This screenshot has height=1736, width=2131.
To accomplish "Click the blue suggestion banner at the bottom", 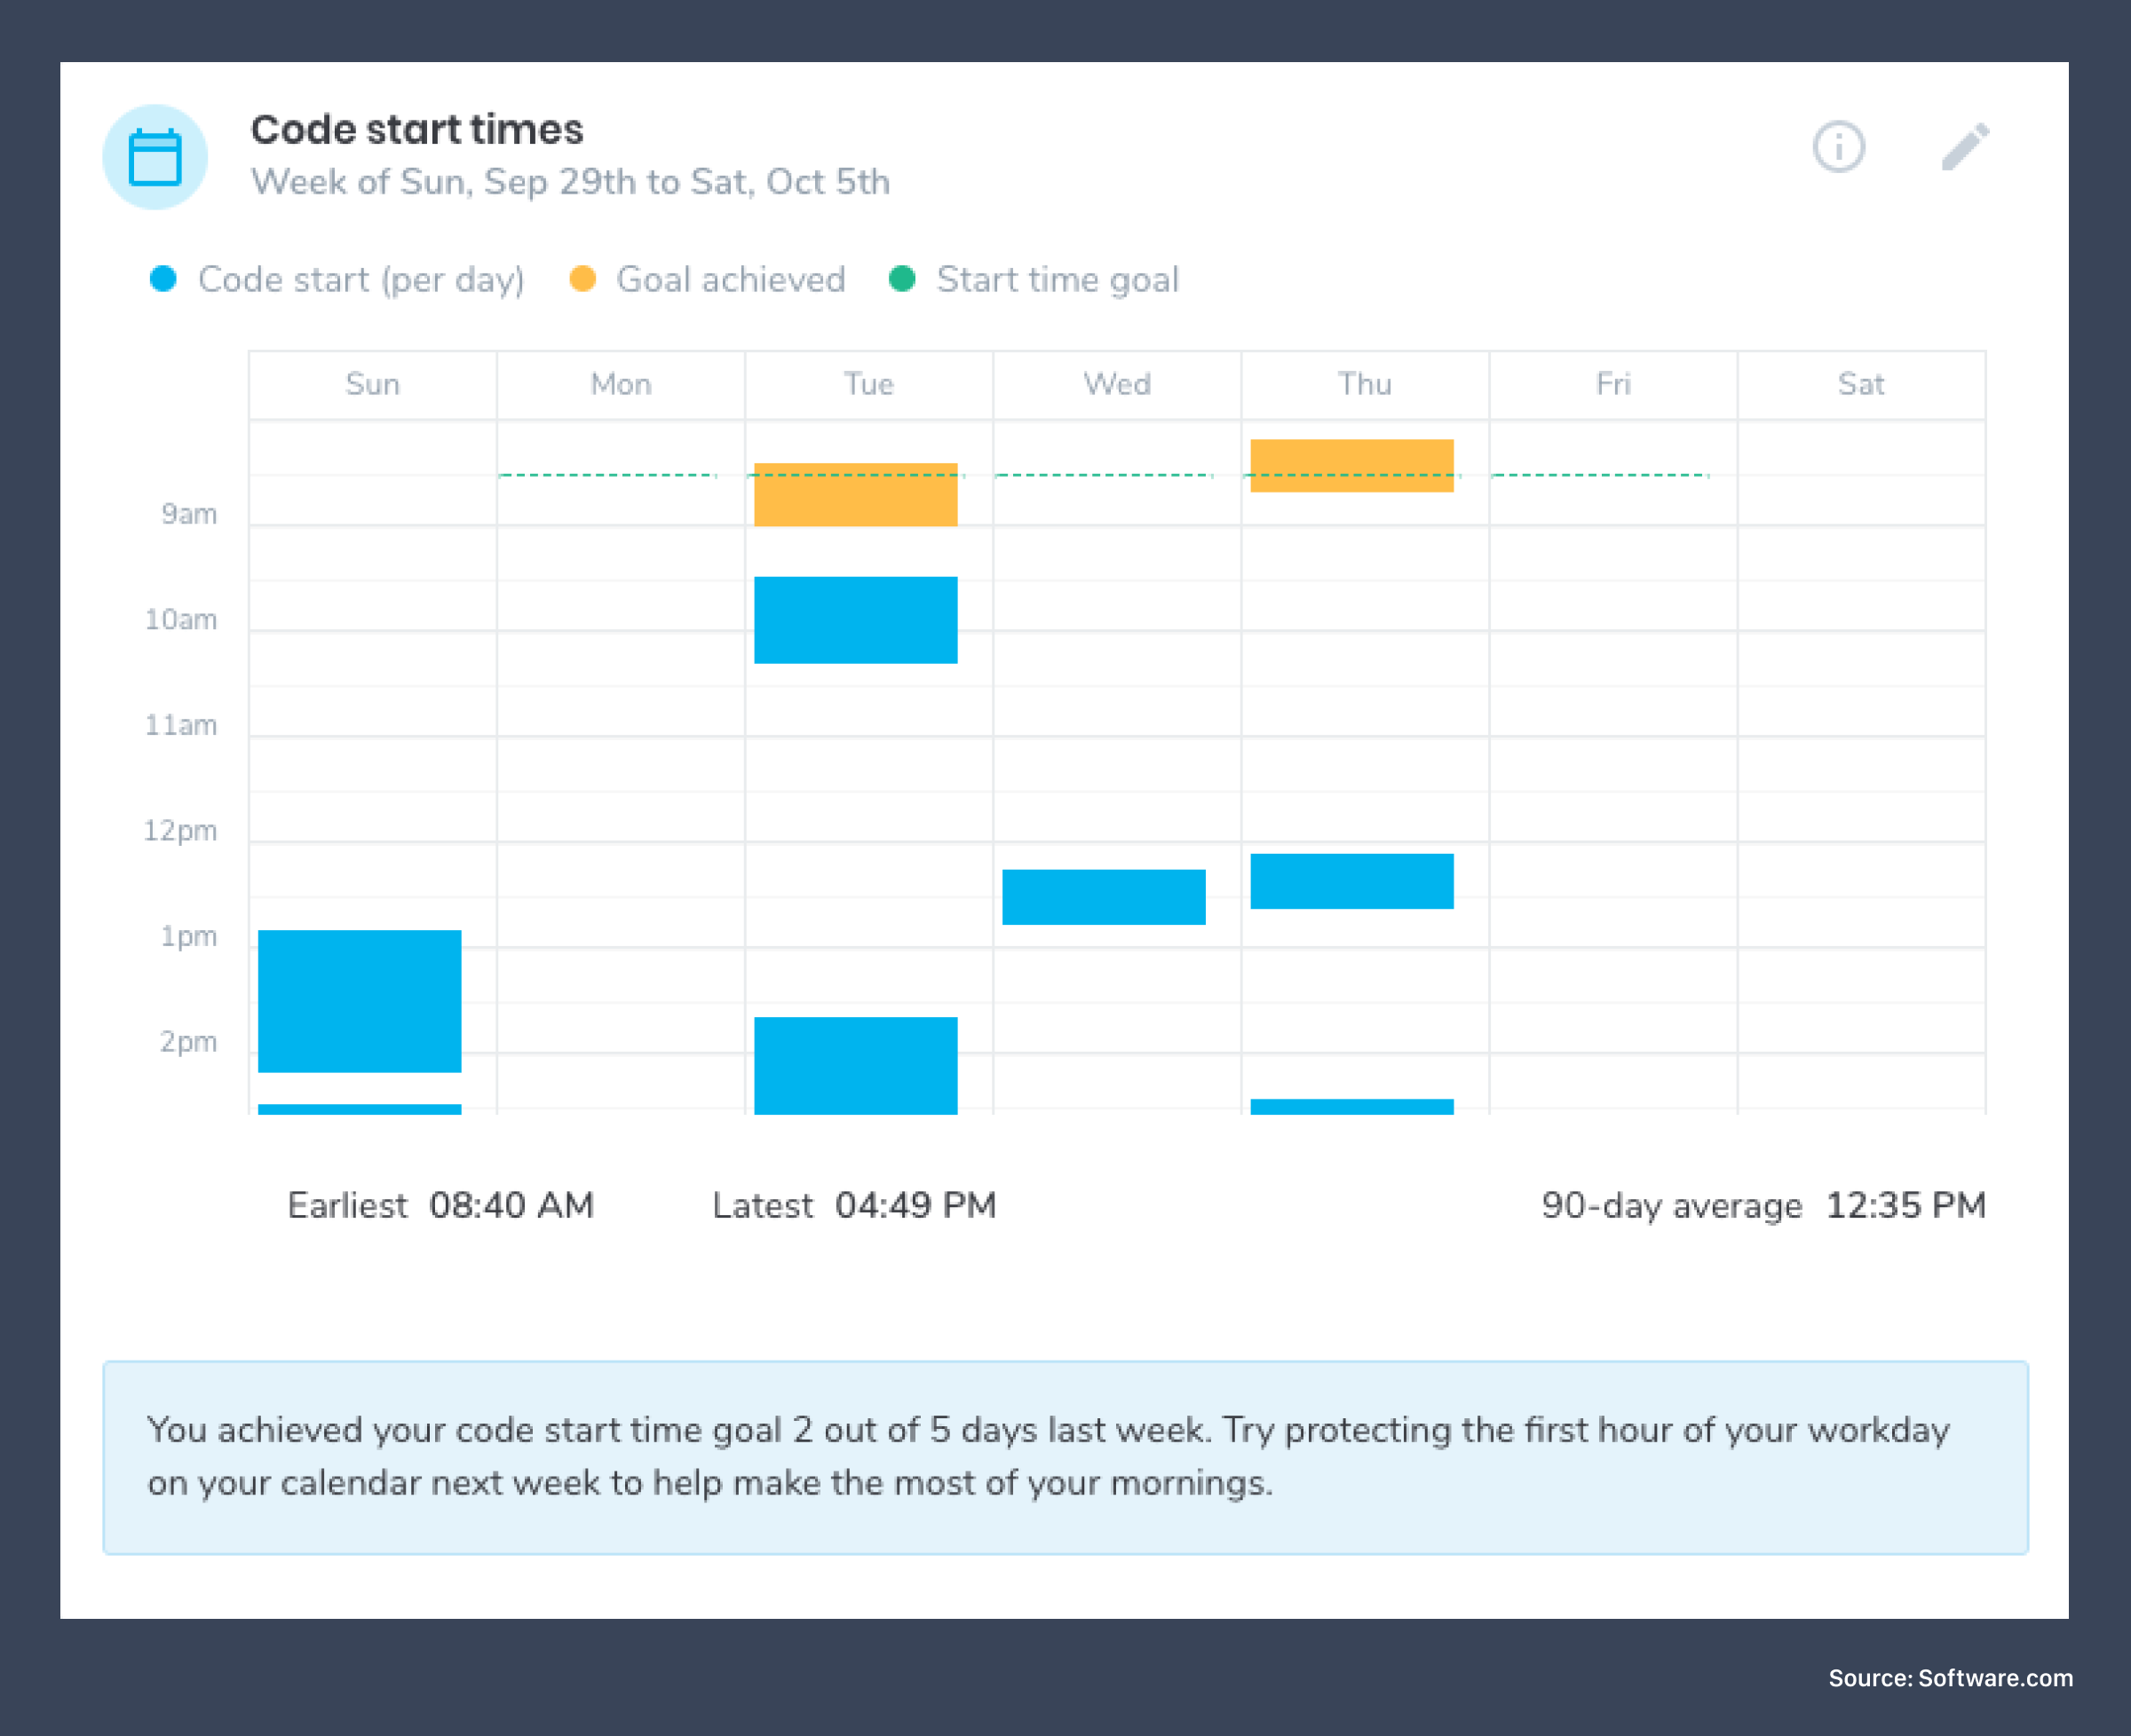I will coord(1065,1456).
